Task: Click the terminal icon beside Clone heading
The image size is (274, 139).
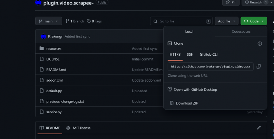Action: [x=170, y=43]
